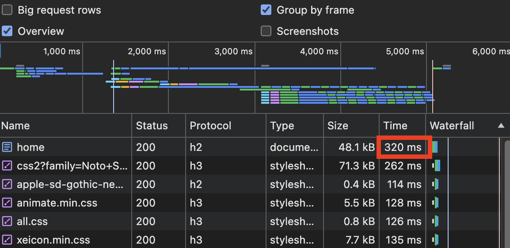Viewport: 510px width, 248px height.
Task: Click the stylesheet icon beside css2?family=Noto+S
Action: pos(7,166)
